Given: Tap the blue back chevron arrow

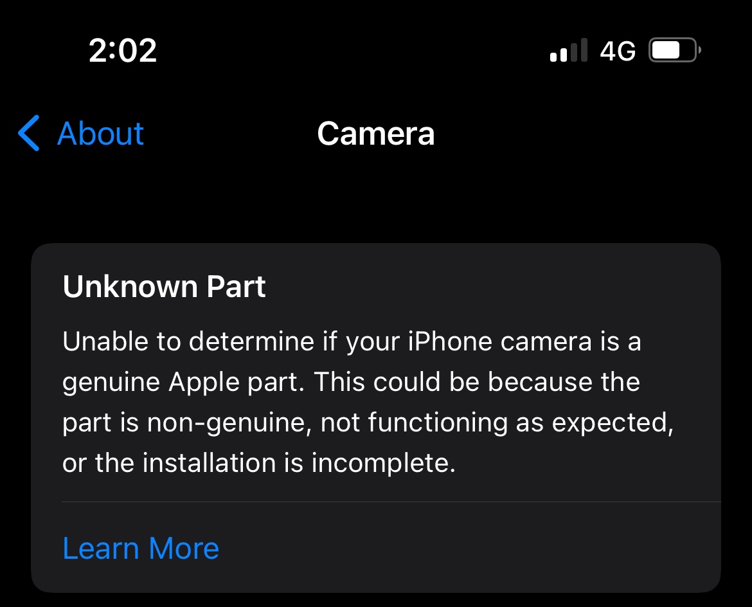Looking at the screenshot, I should click(x=29, y=133).
